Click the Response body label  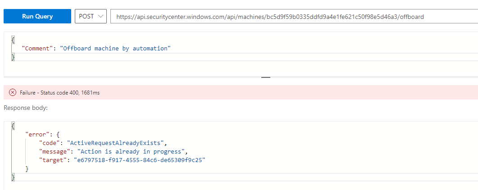tap(26, 108)
